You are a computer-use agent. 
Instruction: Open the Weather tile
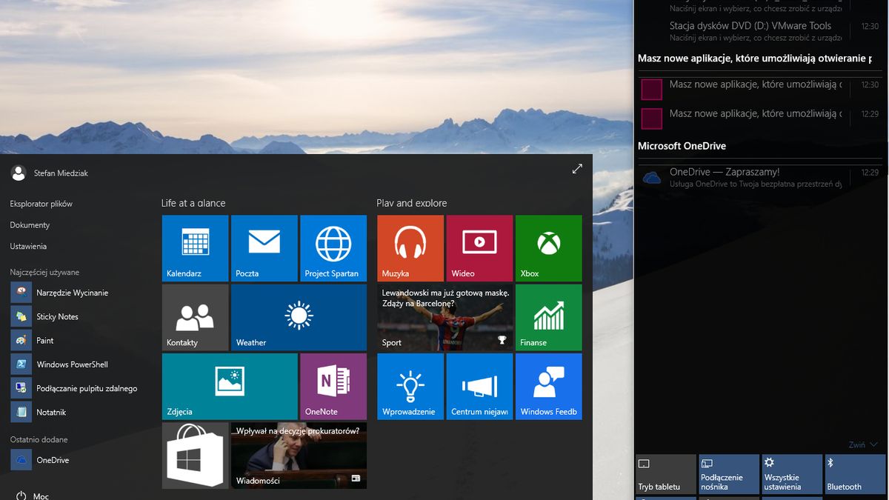pyautogui.click(x=299, y=317)
